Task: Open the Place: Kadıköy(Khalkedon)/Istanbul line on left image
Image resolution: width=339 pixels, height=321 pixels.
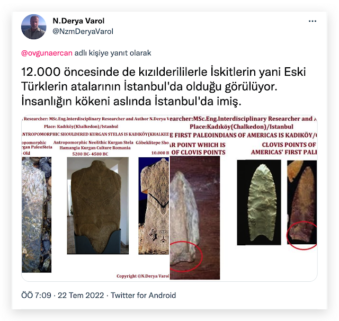Action: pyautogui.click(x=81, y=127)
